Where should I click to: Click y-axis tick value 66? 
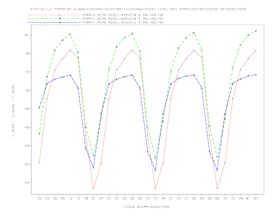(x=27, y=127)
